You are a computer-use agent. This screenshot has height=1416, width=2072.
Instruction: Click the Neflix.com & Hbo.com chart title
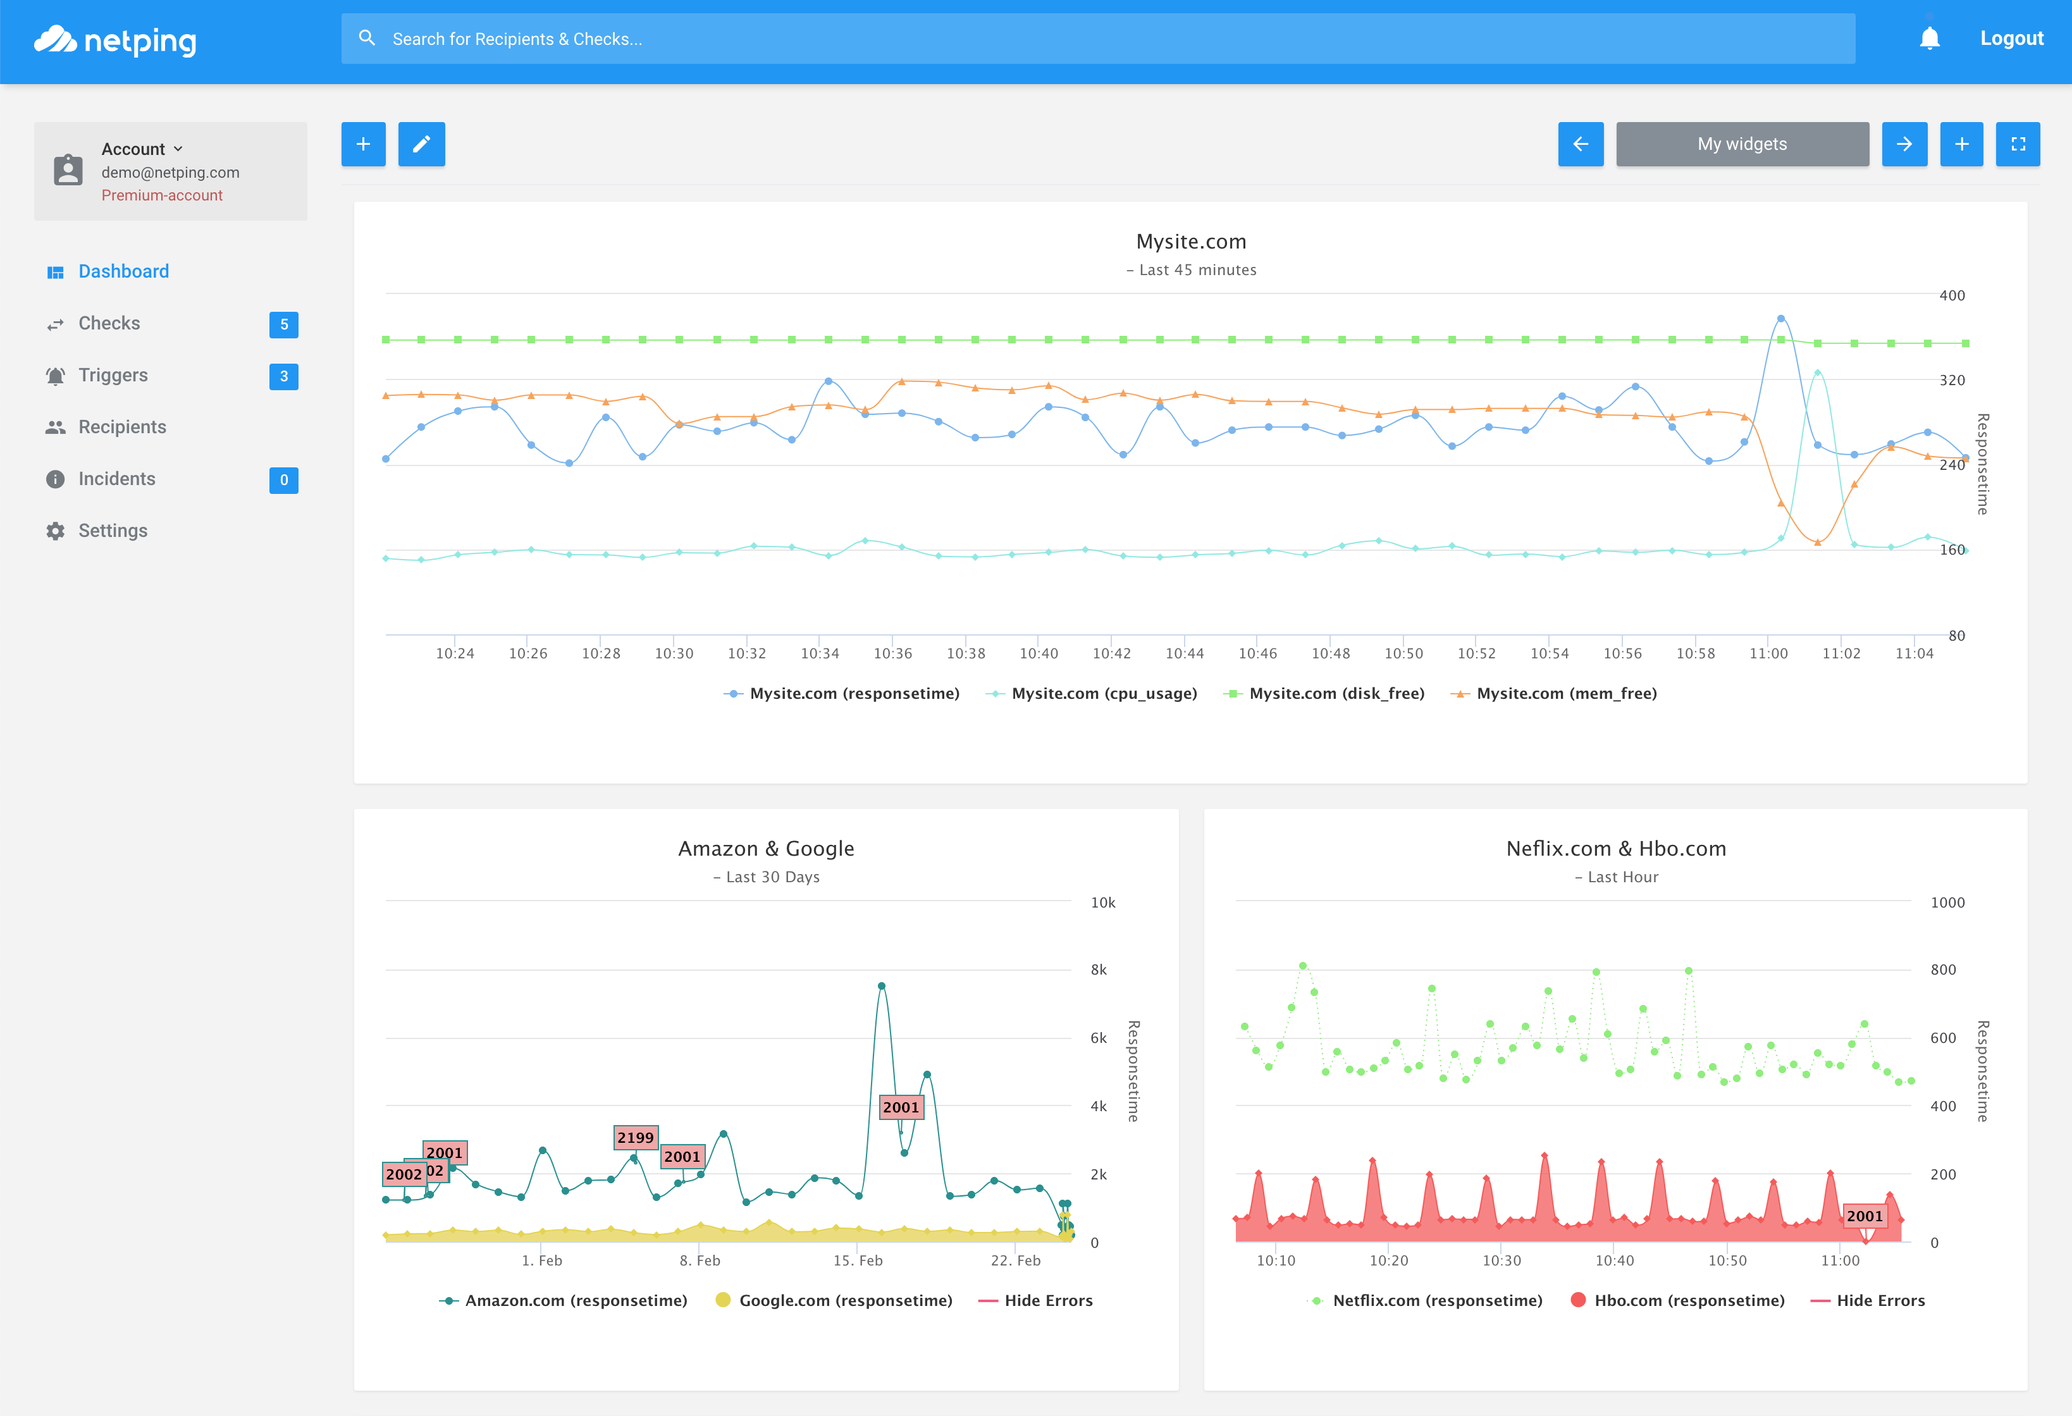[1615, 848]
